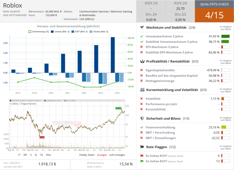Screen dimensions: 234x170
Task: Click the 150.59 high price marker
Action: pos(119,108)
